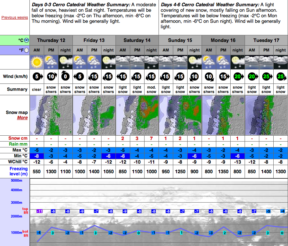The width and height of the screenshot is (288, 246).
Task: Click the Thursday AM -8 minimum temperature cell
Action: point(37,156)
